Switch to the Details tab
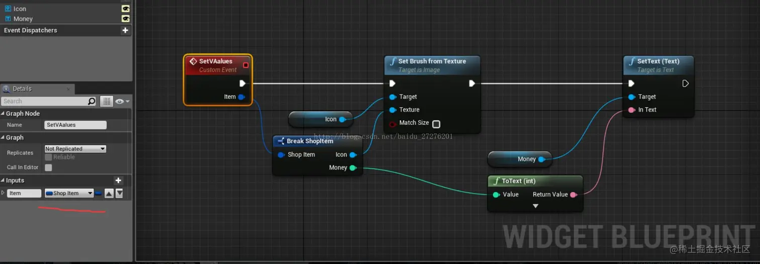 coord(22,89)
